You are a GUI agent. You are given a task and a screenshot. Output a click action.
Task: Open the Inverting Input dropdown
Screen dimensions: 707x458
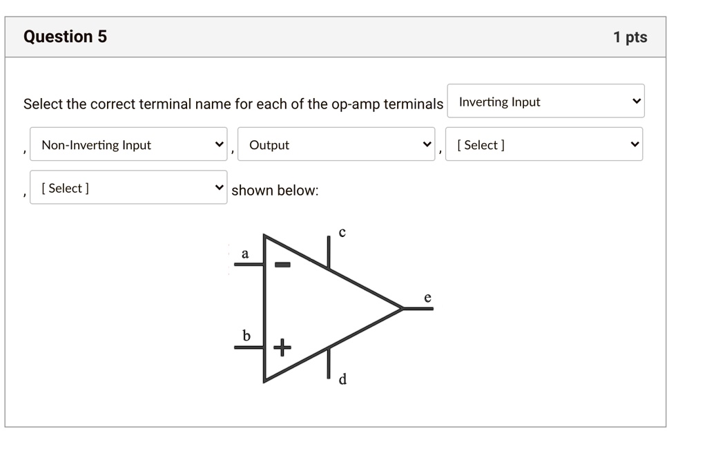point(545,101)
